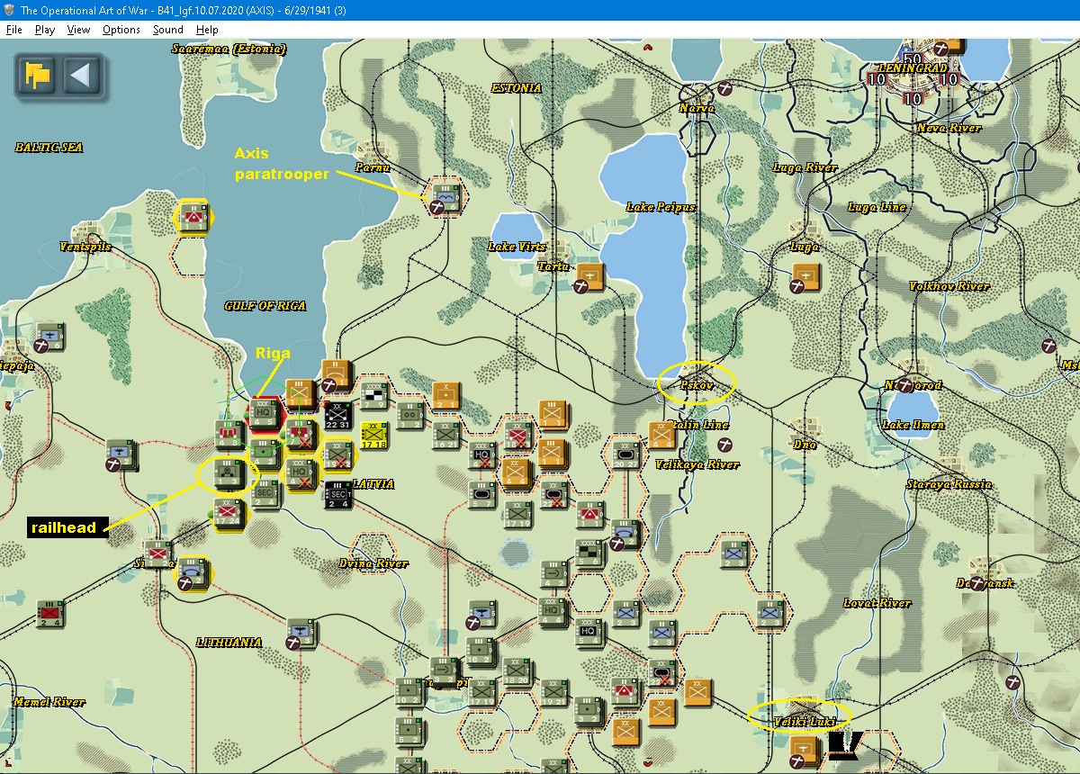The image size is (1080, 774).
Task: Select the XXXX checkered 7-9 unit
Action: coord(373,394)
